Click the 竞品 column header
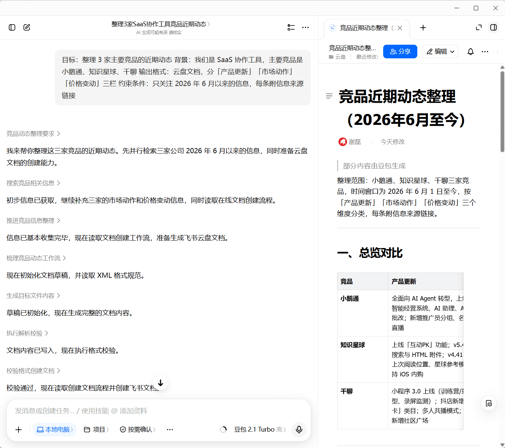505x448 pixels. point(362,281)
